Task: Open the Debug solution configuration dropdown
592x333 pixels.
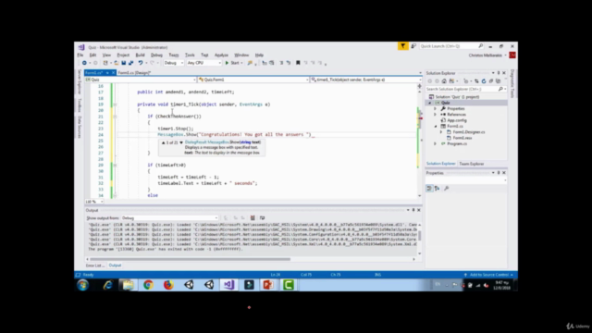Action: tap(174, 63)
